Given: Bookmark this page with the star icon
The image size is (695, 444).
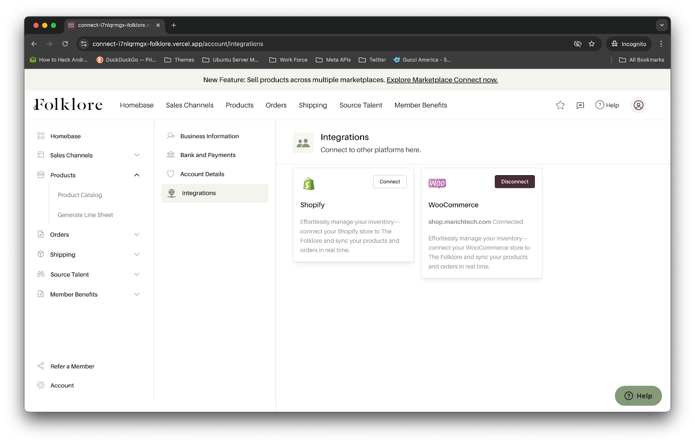Looking at the screenshot, I should point(592,44).
